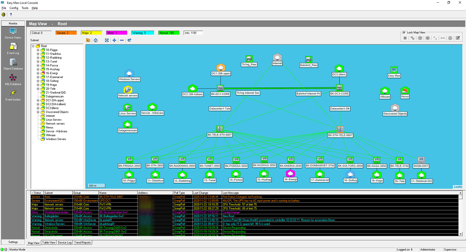Click the yellow Major 2 status indicator
Image resolution: width=466 pixels, height=252 pixels.
(92, 33)
